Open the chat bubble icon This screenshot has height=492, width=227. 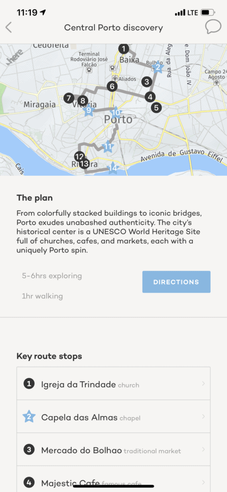[213, 27]
